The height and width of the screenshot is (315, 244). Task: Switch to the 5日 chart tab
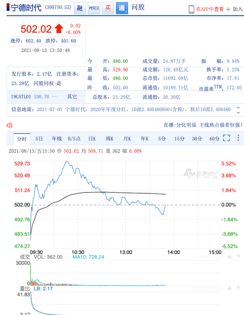[39, 139]
